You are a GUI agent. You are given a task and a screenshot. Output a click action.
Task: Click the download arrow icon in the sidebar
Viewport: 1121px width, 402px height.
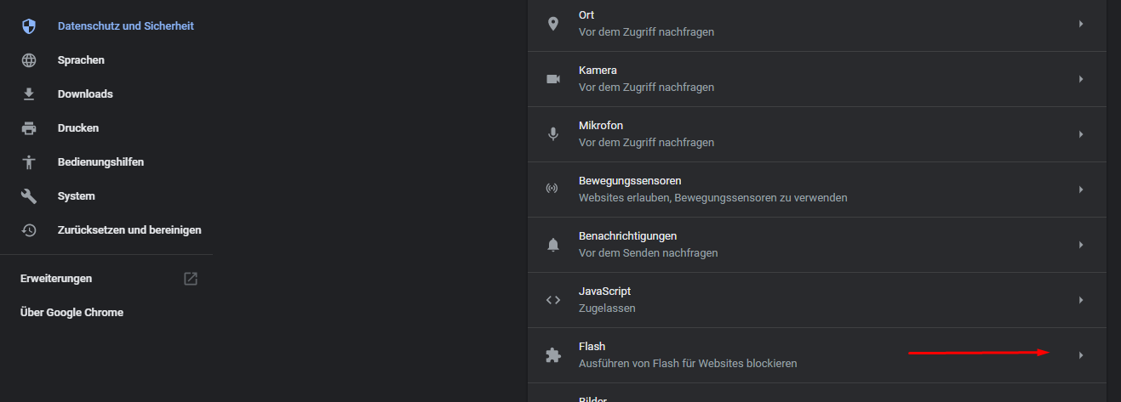29,94
